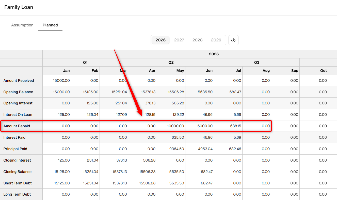Click Interest On Loan May value 129.22

[179, 115]
